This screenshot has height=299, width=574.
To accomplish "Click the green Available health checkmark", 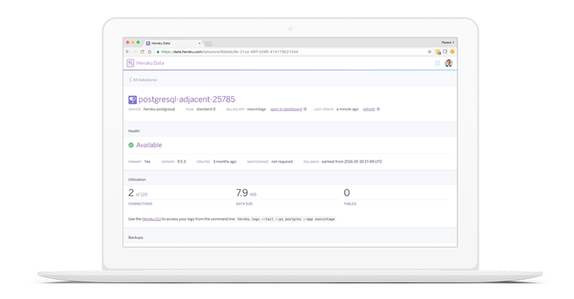I will coord(131,145).
